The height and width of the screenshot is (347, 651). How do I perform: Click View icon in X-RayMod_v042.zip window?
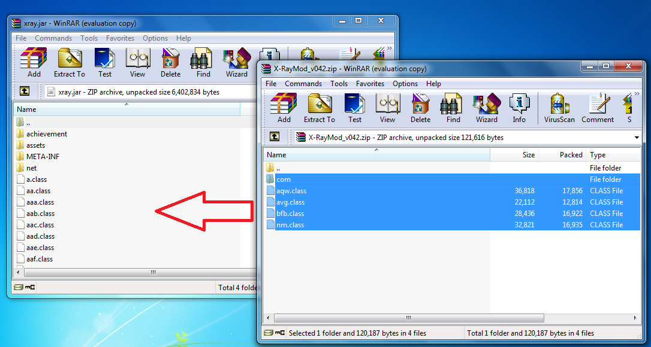point(387,108)
